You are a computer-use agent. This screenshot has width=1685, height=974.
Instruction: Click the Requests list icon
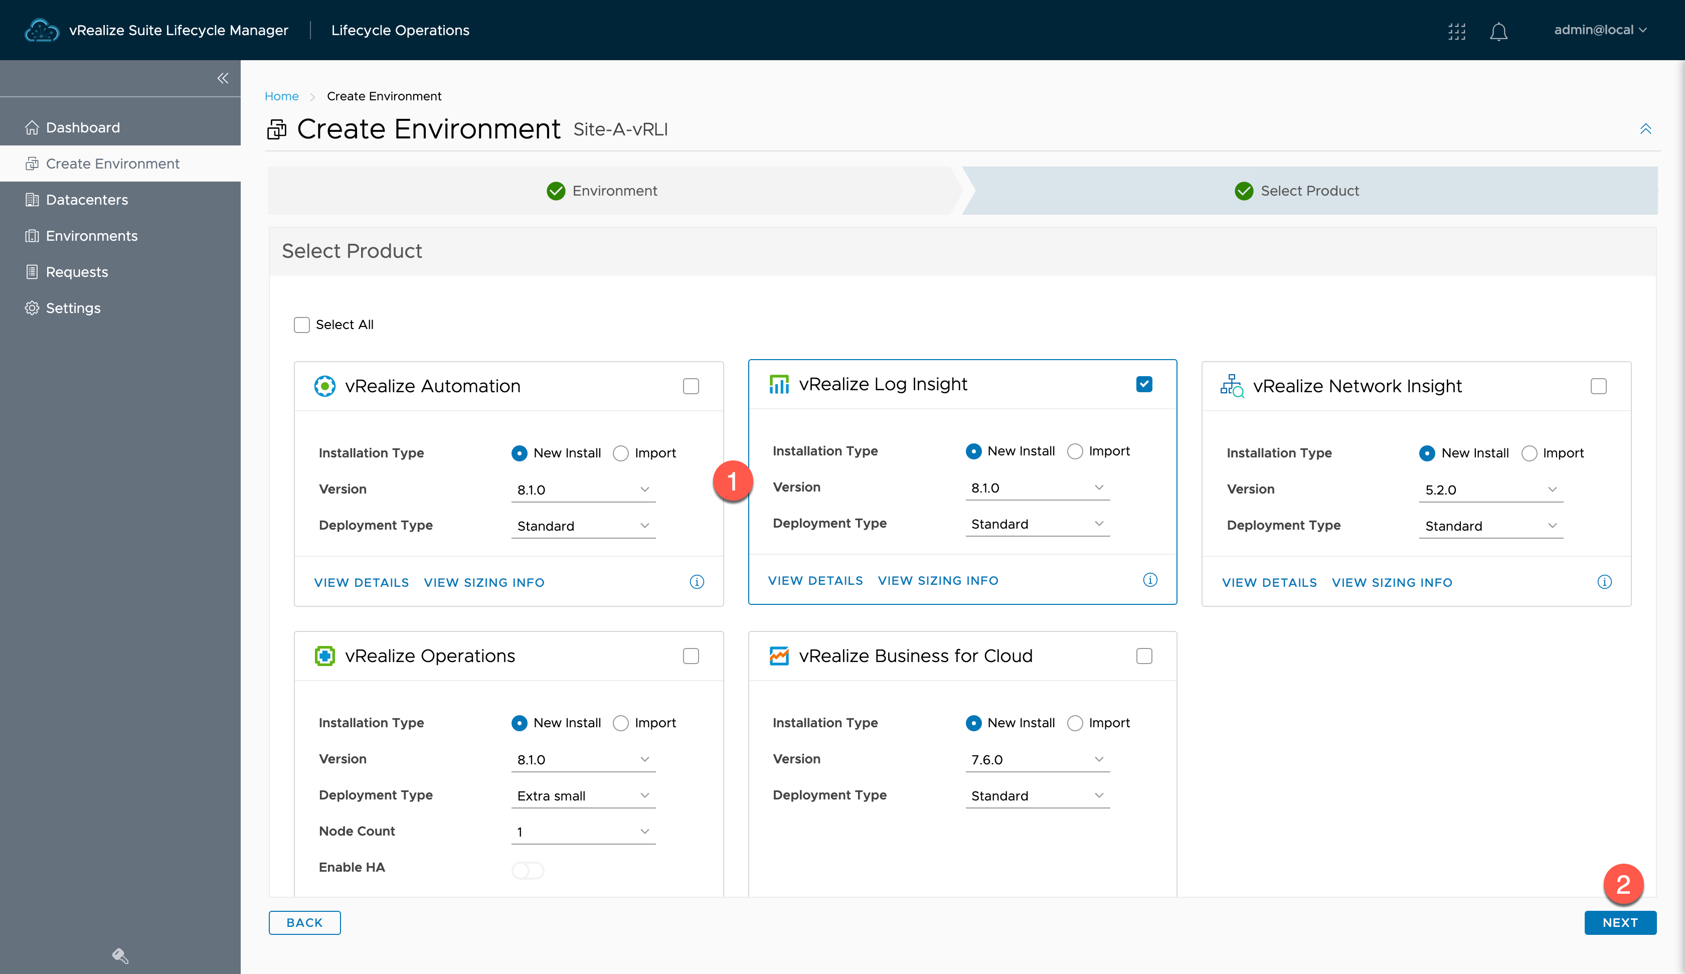pyautogui.click(x=32, y=272)
